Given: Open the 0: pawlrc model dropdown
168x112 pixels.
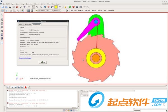Looking at the screenshot, I should click(42, 10).
